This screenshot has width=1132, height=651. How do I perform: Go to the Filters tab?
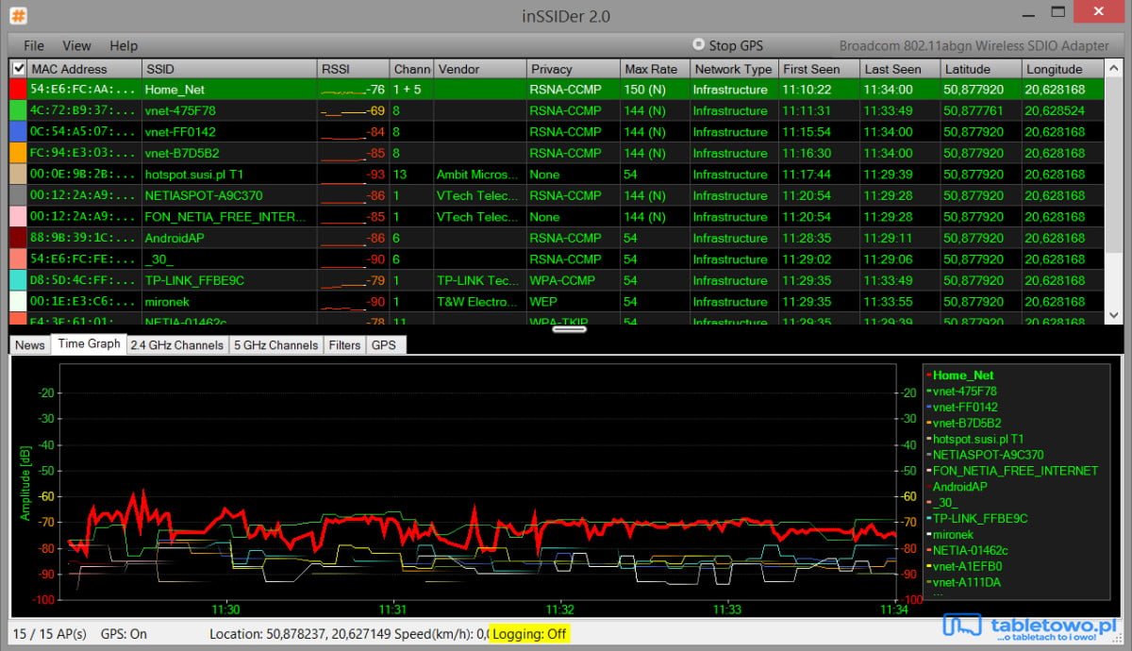point(344,345)
